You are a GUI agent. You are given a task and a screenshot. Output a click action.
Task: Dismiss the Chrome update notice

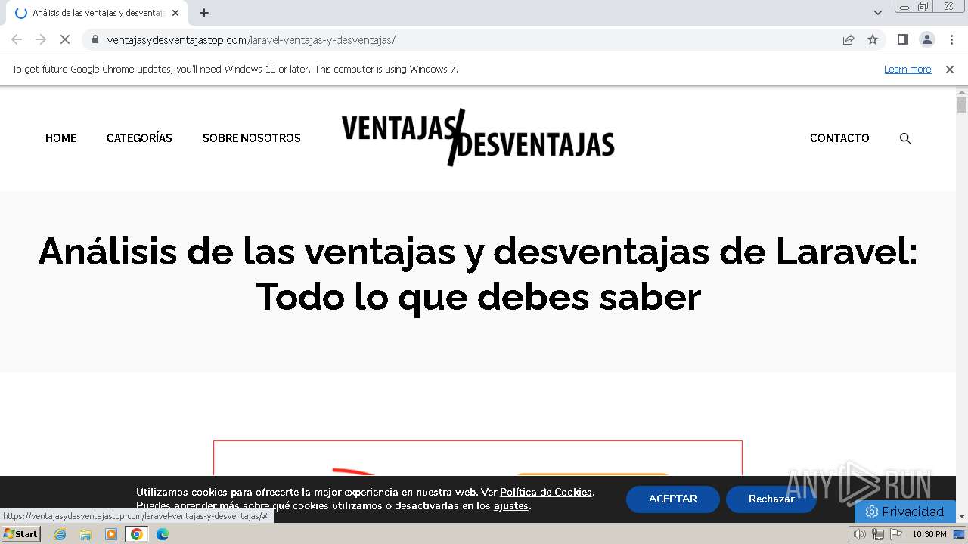point(950,69)
